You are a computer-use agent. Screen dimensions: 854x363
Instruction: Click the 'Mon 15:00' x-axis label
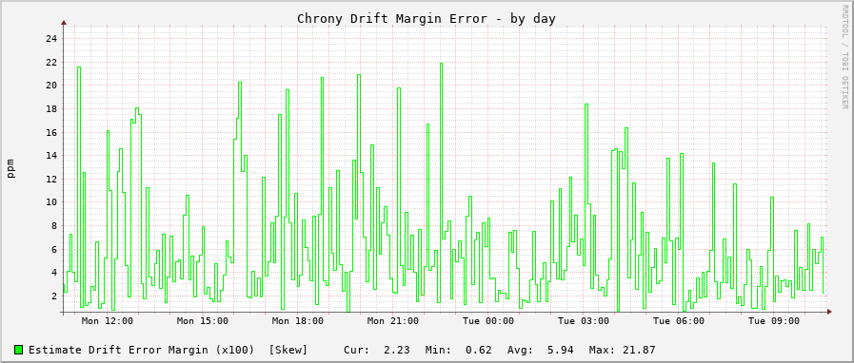[x=203, y=321]
